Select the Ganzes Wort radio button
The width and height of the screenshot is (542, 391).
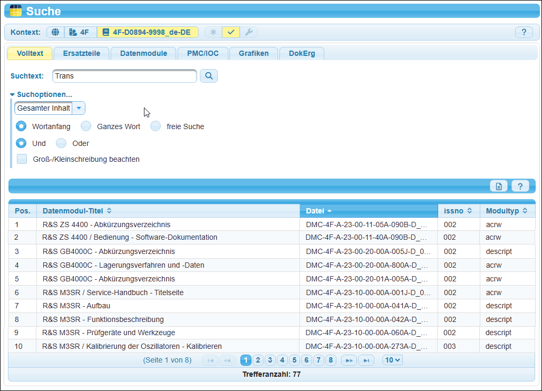tap(86, 126)
